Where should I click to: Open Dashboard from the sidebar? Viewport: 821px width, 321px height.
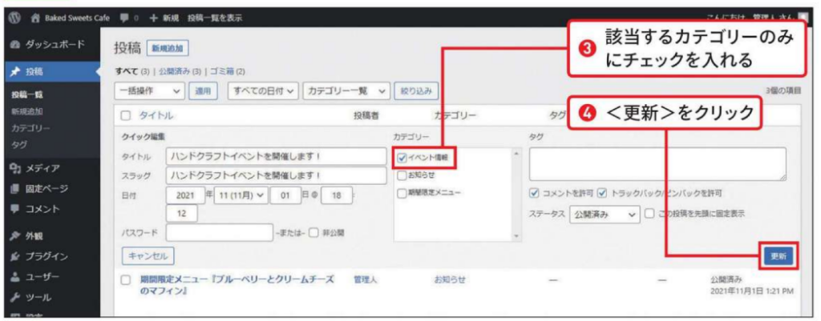coord(47,44)
